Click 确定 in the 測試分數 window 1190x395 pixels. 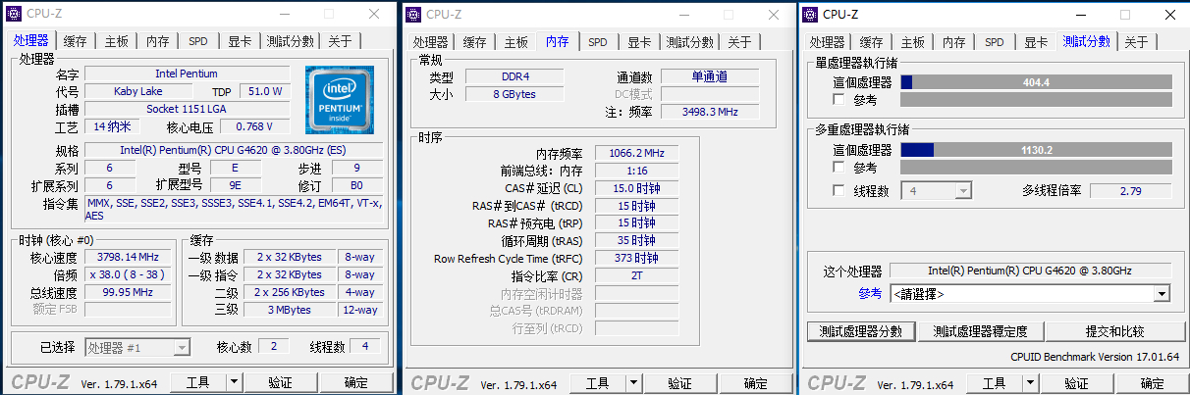[x=1152, y=382]
